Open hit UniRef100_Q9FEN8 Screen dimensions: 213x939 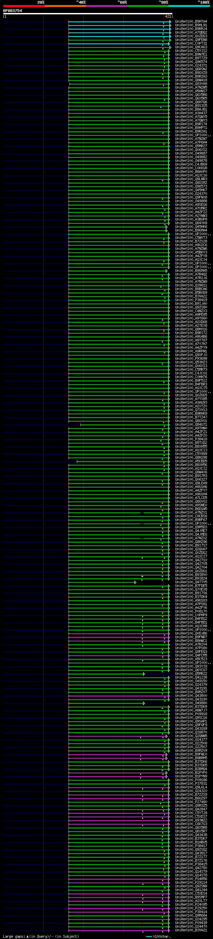click(191, 40)
